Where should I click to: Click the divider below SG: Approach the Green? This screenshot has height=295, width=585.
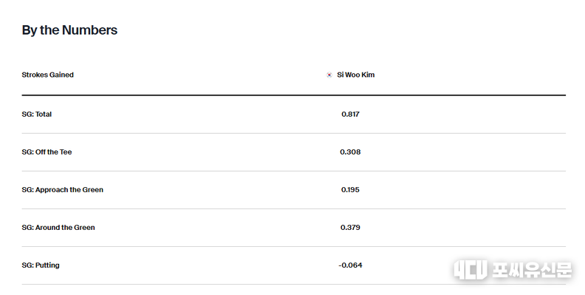point(294,208)
